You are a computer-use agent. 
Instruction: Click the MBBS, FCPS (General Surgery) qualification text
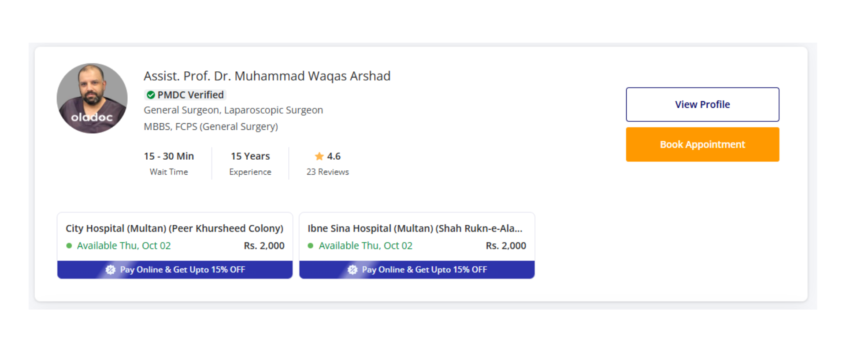tap(211, 127)
